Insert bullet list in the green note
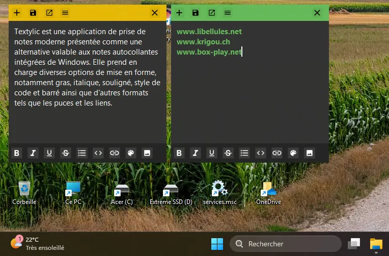The height and width of the screenshot is (256, 389). click(244, 153)
